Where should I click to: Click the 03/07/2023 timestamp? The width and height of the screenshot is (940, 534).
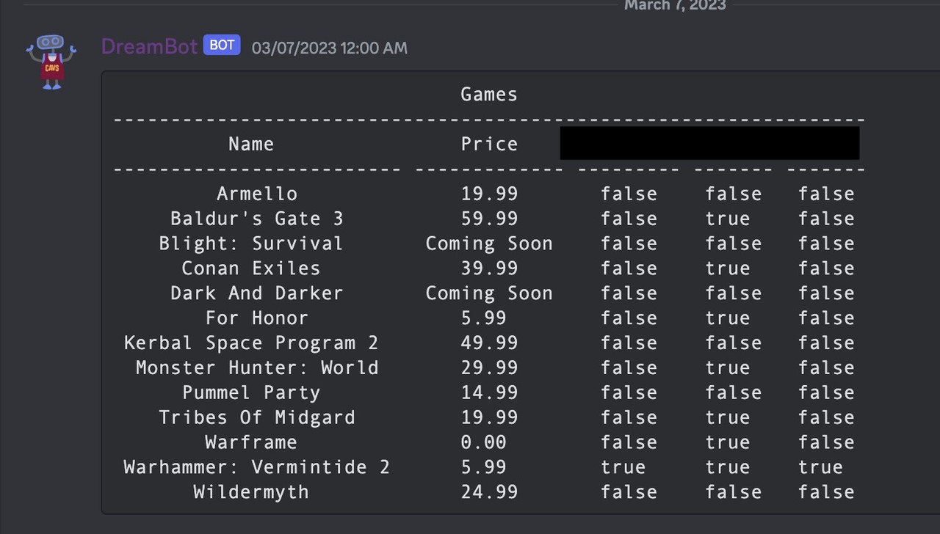coord(329,48)
